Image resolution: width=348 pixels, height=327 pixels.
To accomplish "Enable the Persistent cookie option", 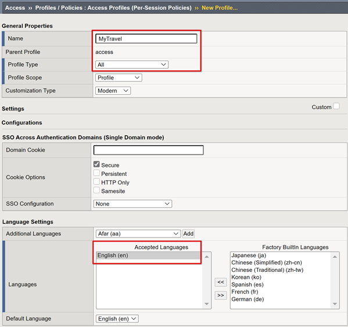I will pos(96,173).
